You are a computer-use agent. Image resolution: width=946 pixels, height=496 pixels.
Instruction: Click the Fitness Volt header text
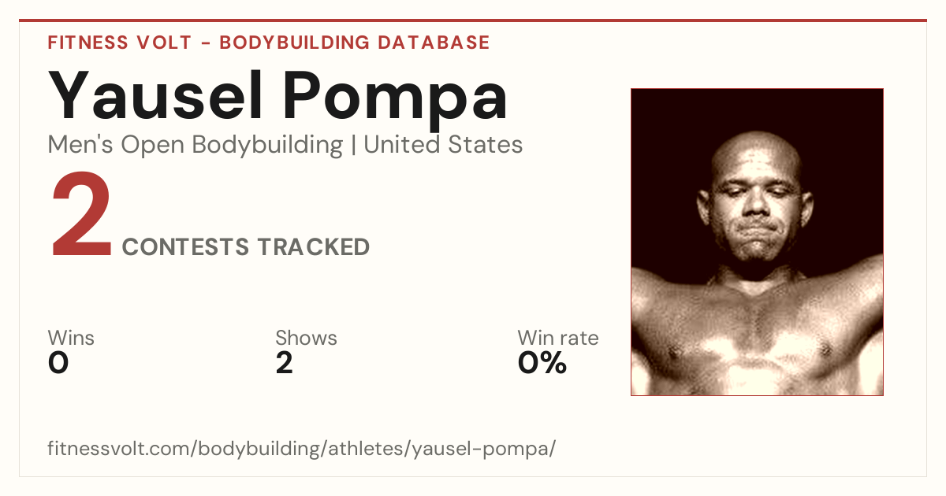[x=120, y=43]
